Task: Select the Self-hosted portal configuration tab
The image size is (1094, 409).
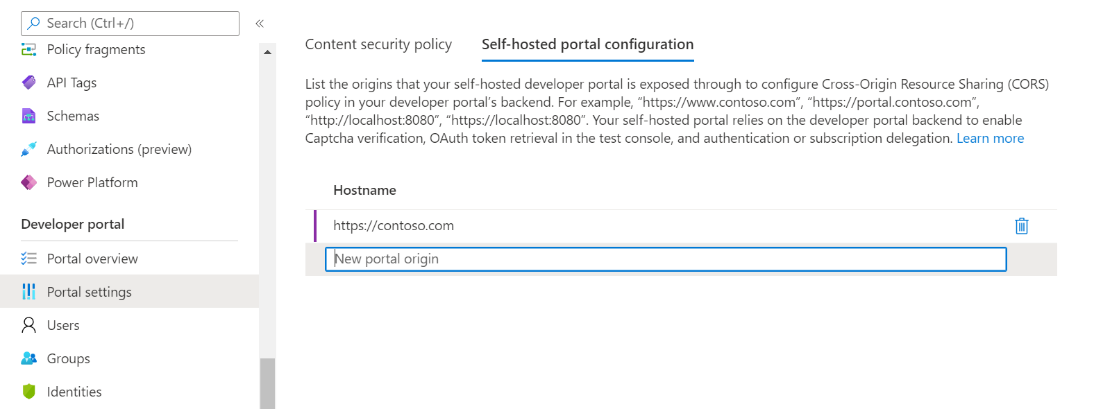Action: (587, 44)
